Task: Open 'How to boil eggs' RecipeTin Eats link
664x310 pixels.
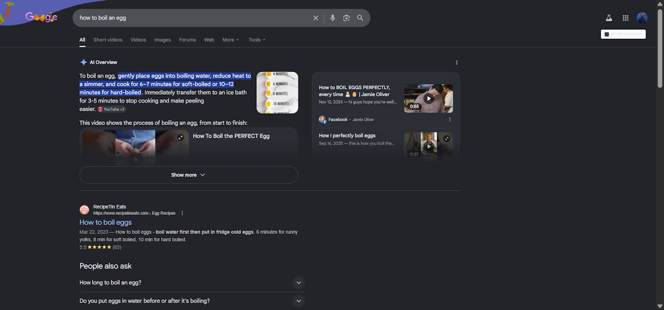Action: [105, 223]
